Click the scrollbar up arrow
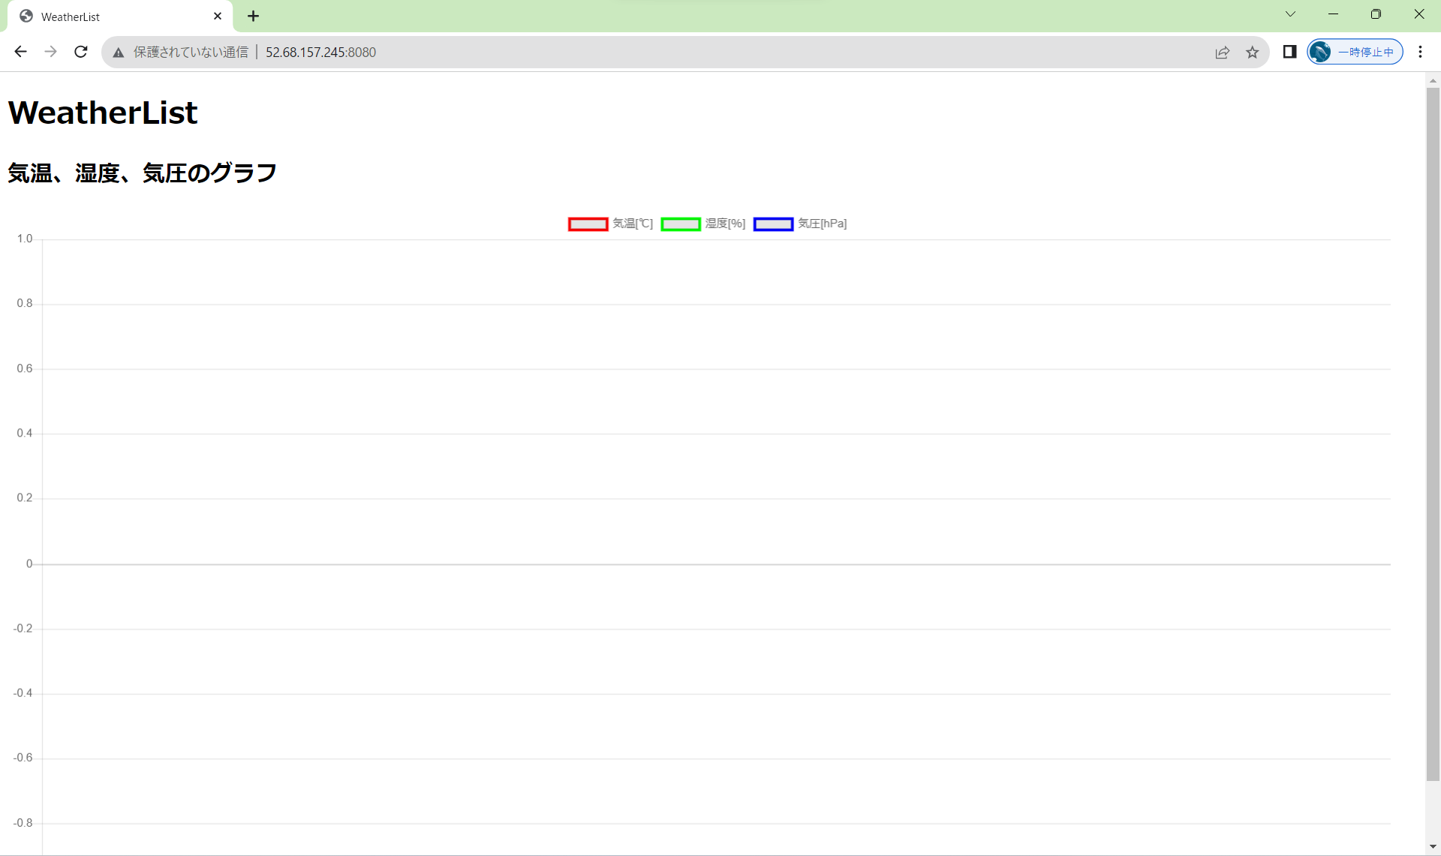Screen dimensions: 1441x856 [x=1433, y=80]
